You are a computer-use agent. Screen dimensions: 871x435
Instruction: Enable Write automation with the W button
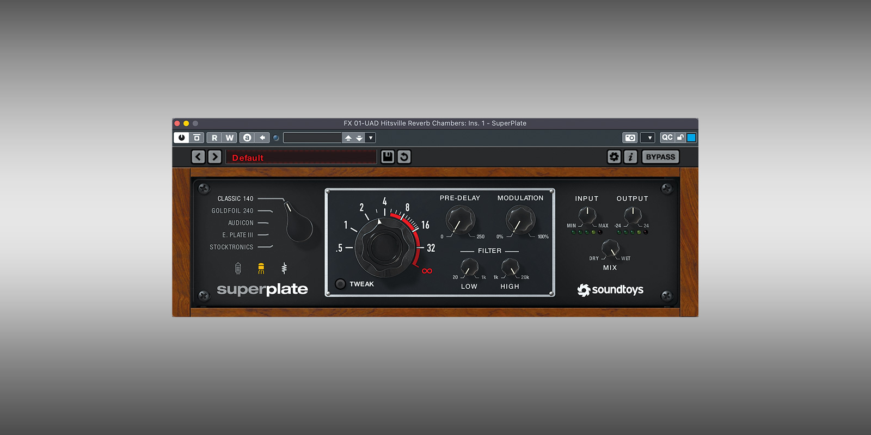click(x=230, y=138)
